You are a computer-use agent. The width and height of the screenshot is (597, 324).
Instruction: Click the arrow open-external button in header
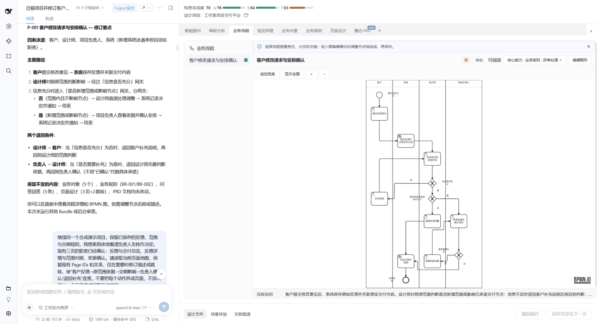(143, 8)
